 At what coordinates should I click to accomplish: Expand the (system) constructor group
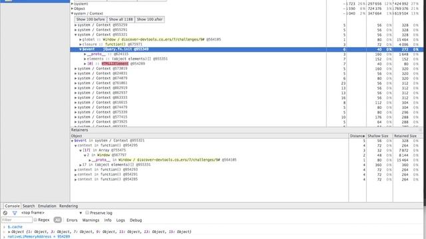73,4
